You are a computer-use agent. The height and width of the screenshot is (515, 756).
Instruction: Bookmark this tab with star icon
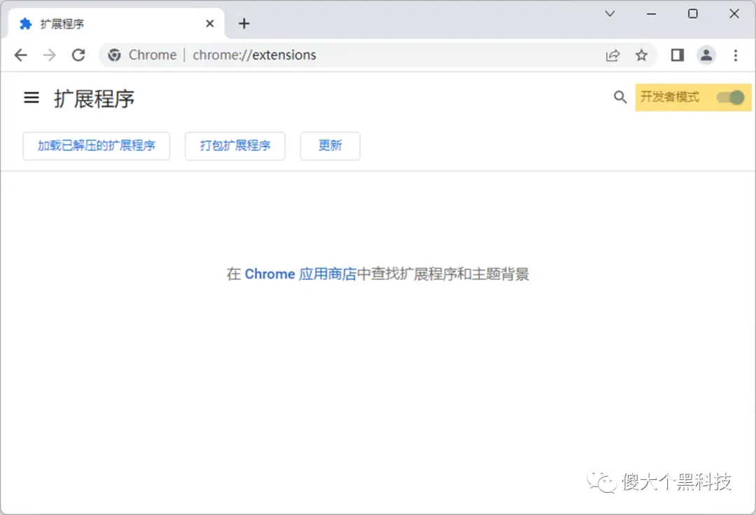tap(641, 55)
